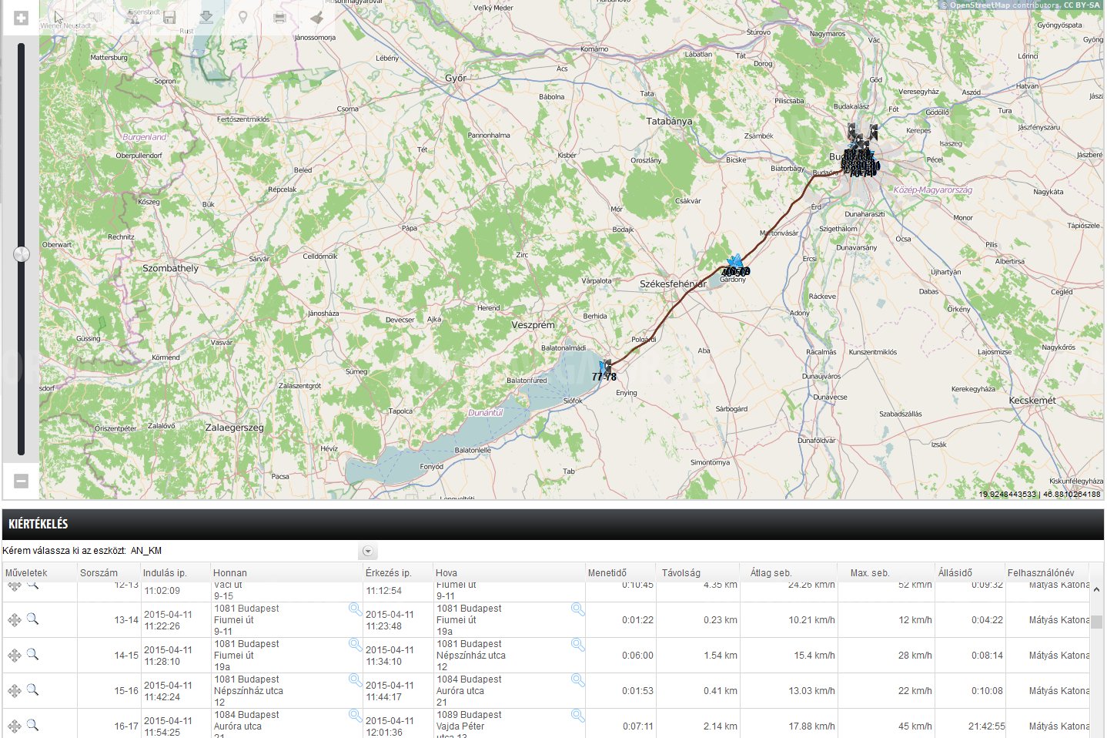The height and width of the screenshot is (738, 1107).
Task: Sort by the Indulás ip. column header
Action: 165,572
